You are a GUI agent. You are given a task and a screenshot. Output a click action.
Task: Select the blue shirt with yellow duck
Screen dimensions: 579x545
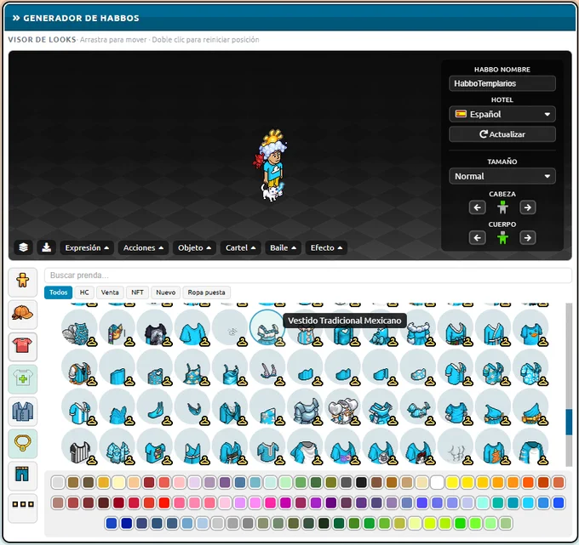531,327
